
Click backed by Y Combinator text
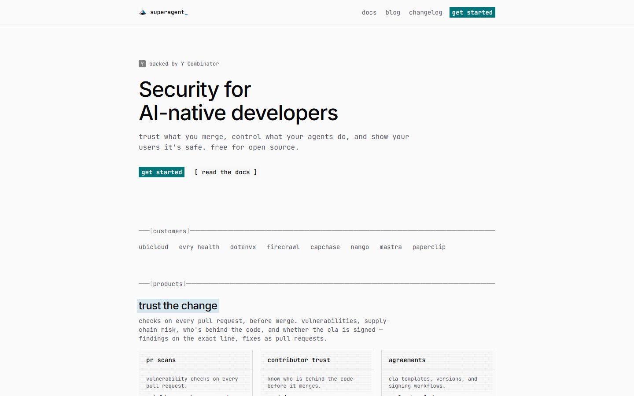[184, 64]
